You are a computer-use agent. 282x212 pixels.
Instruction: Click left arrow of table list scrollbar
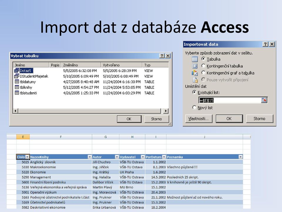coord(16,111)
